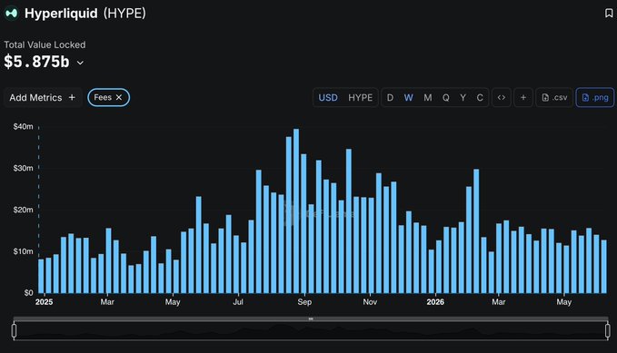Select the yearly Y interval
617x353 pixels.
pos(463,97)
